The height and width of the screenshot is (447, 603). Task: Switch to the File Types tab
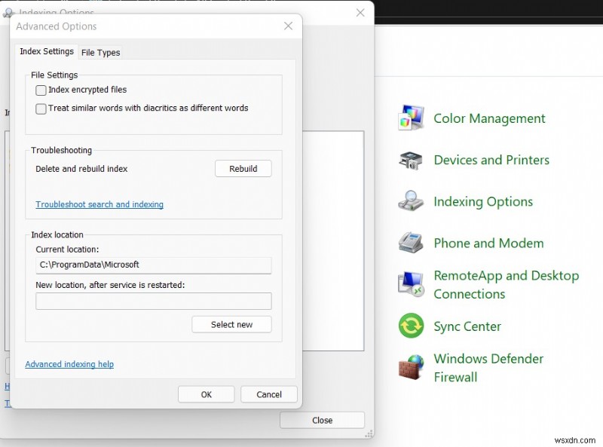pyautogui.click(x=100, y=52)
